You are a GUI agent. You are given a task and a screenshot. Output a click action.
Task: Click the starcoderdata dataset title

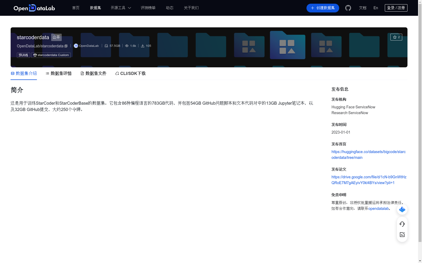click(x=33, y=37)
